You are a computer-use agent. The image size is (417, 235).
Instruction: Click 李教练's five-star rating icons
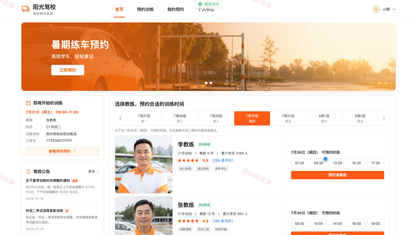click(188, 160)
